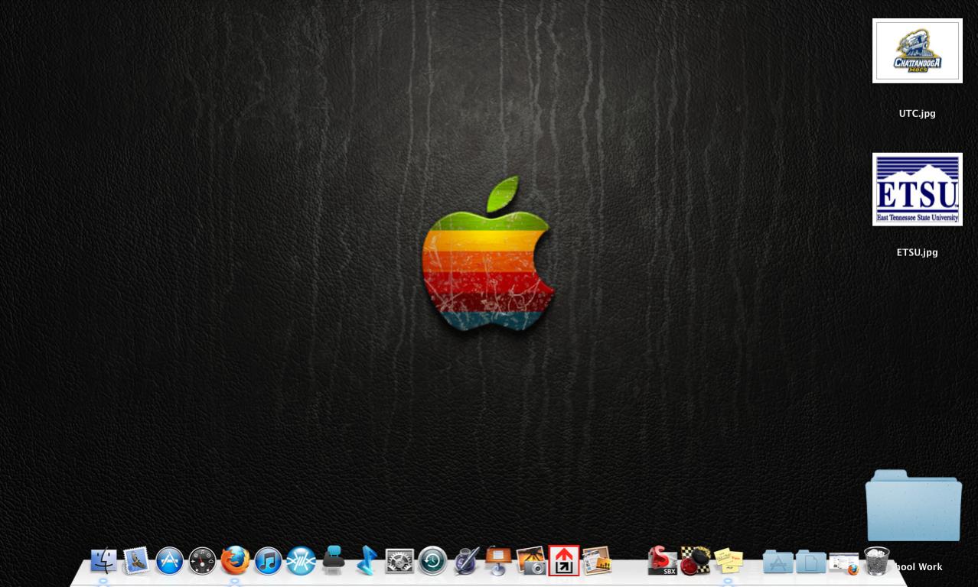978x587 pixels.
Task: Launch SketchBook Express (SBX) from Dock
Action: pyautogui.click(x=662, y=561)
